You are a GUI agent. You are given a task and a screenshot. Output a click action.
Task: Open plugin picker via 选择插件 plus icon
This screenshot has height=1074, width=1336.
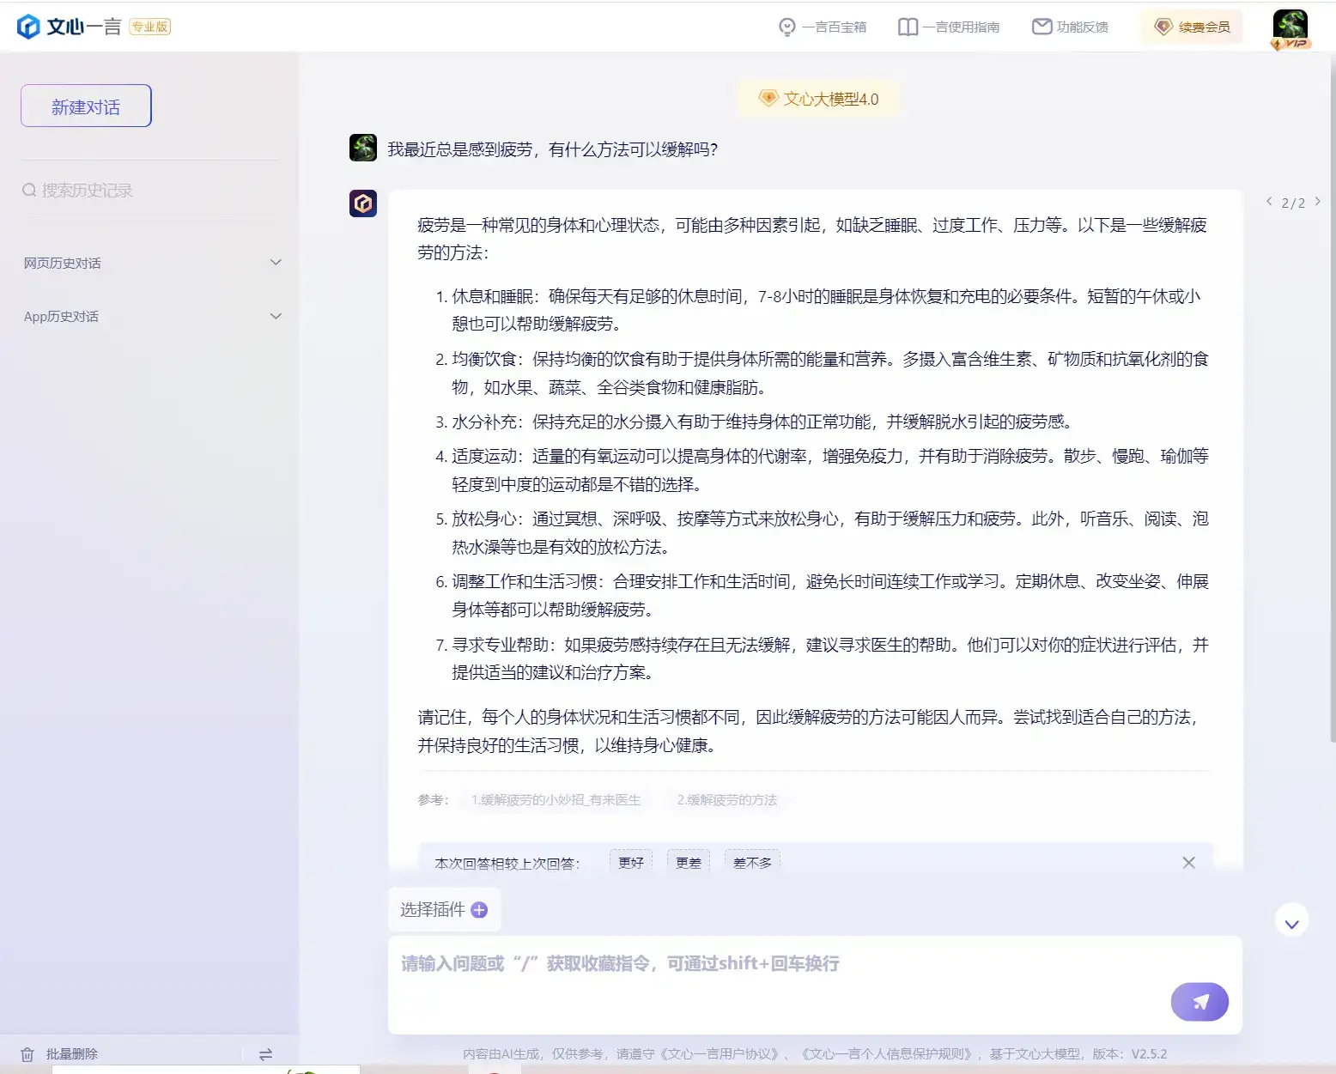coord(481,909)
